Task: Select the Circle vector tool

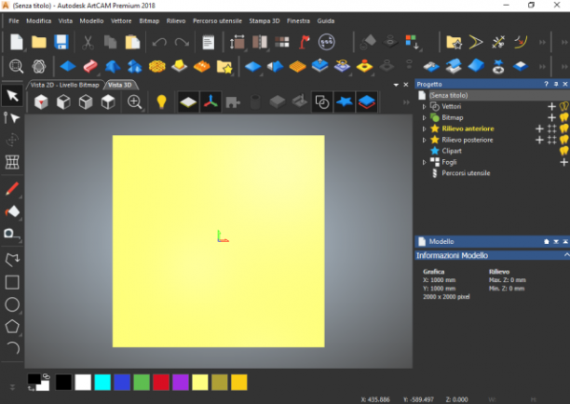Action: point(12,304)
